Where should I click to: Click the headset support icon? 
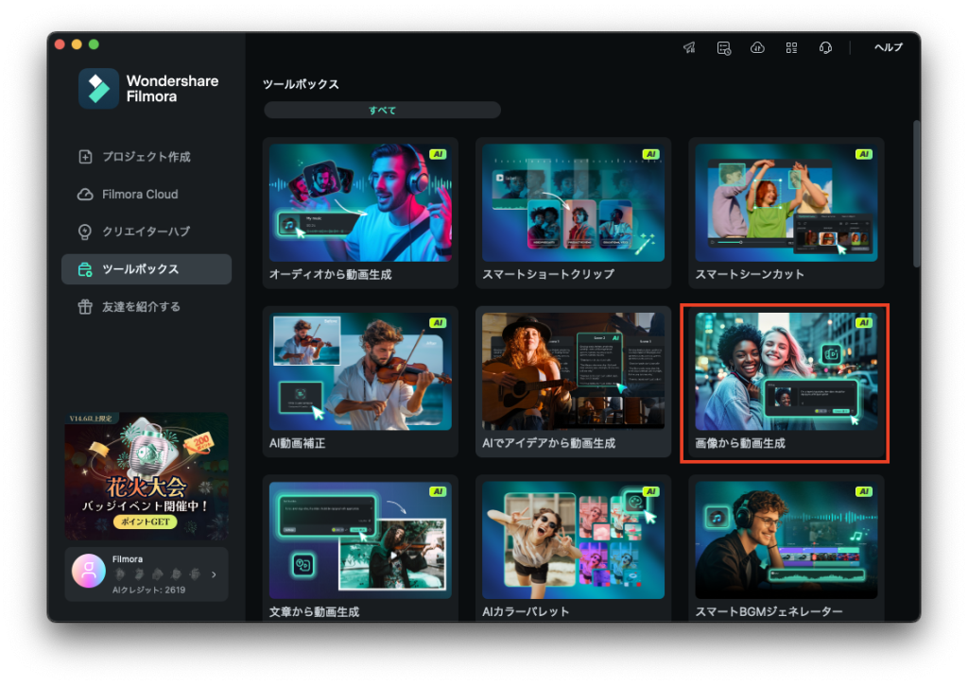click(x=825, y=47)
